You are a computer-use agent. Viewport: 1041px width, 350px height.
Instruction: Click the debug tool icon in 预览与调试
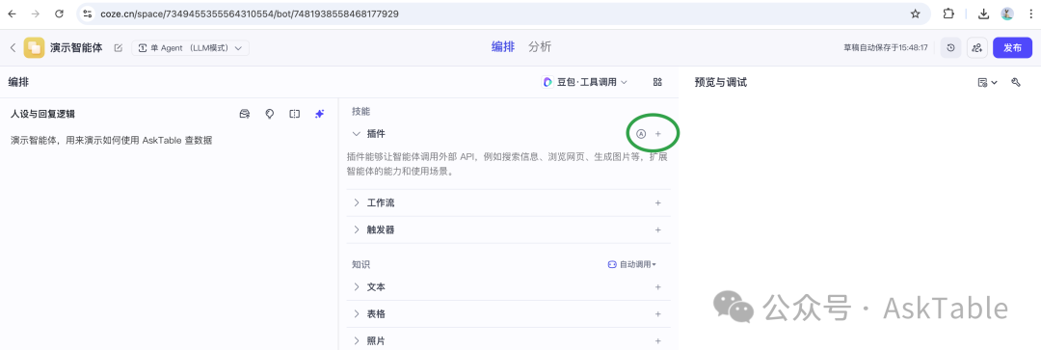coord(1015,82)
